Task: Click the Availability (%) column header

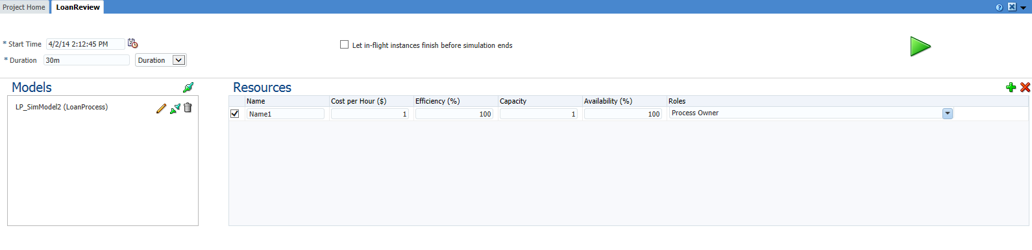Action: click(x=625, y=101)
